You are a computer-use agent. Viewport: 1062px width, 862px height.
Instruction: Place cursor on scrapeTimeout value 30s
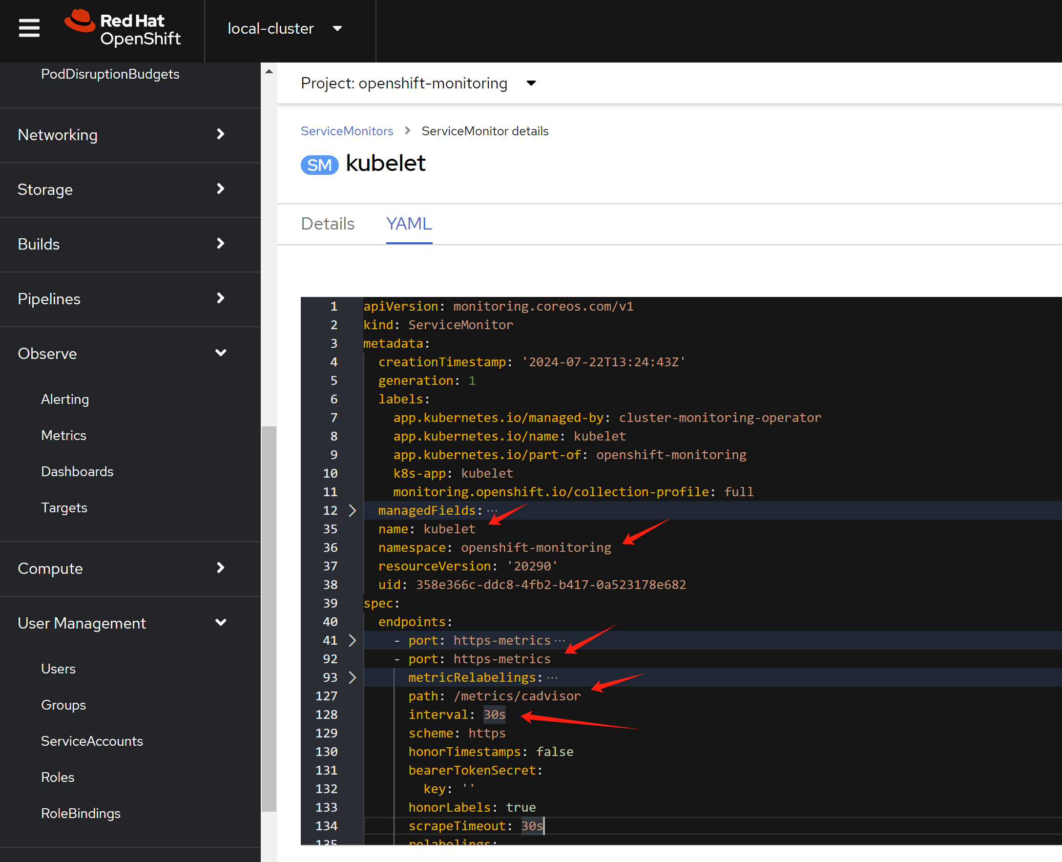click(x=532, y=826)
